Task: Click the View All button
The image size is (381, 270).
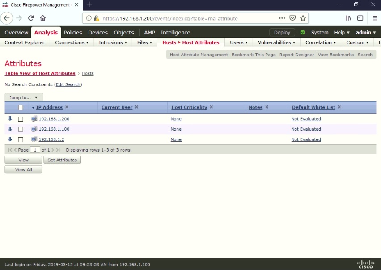Action: (x=23, y=169)
